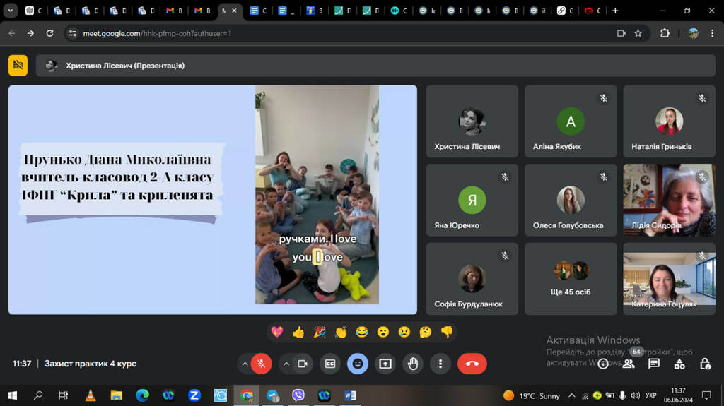
Task: Expand video settings arrow next to camera
Action: [286, 364]
